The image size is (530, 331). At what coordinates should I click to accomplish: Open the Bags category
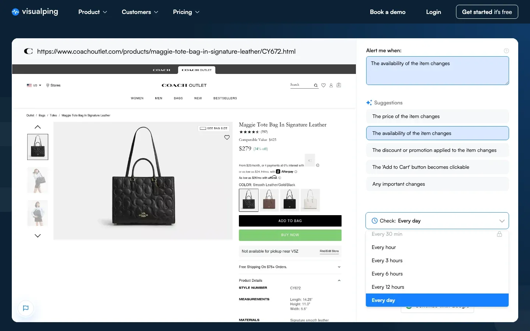tap(179, 98)
